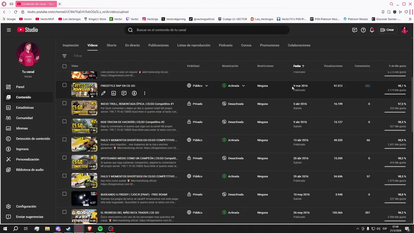Check the EL REGRESO DEL NIÑO RATA row
The image size is (414, 233).
[64, 212]
